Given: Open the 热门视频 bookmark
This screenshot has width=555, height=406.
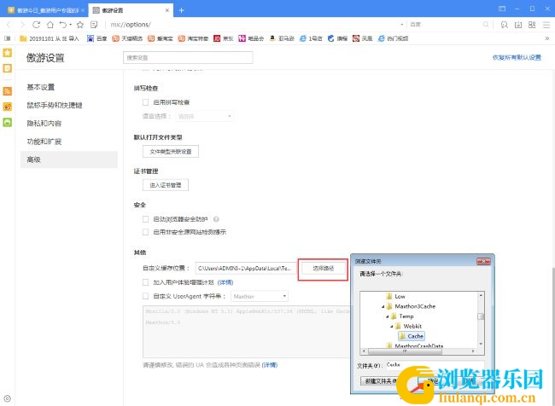Looking at the screenshot, I should (393, 38).
